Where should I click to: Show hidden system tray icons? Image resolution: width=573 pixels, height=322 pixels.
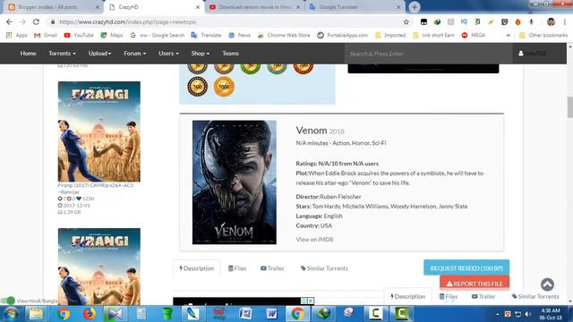pos(498,314)
